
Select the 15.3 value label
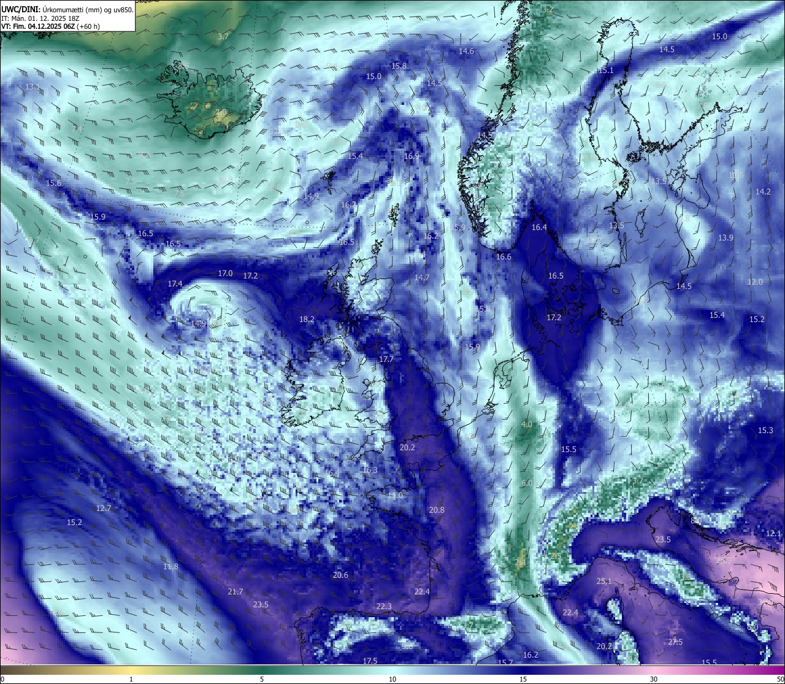coord(765,430)
